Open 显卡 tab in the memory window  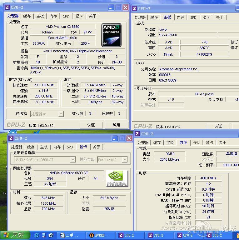click(x=209, y=143)
